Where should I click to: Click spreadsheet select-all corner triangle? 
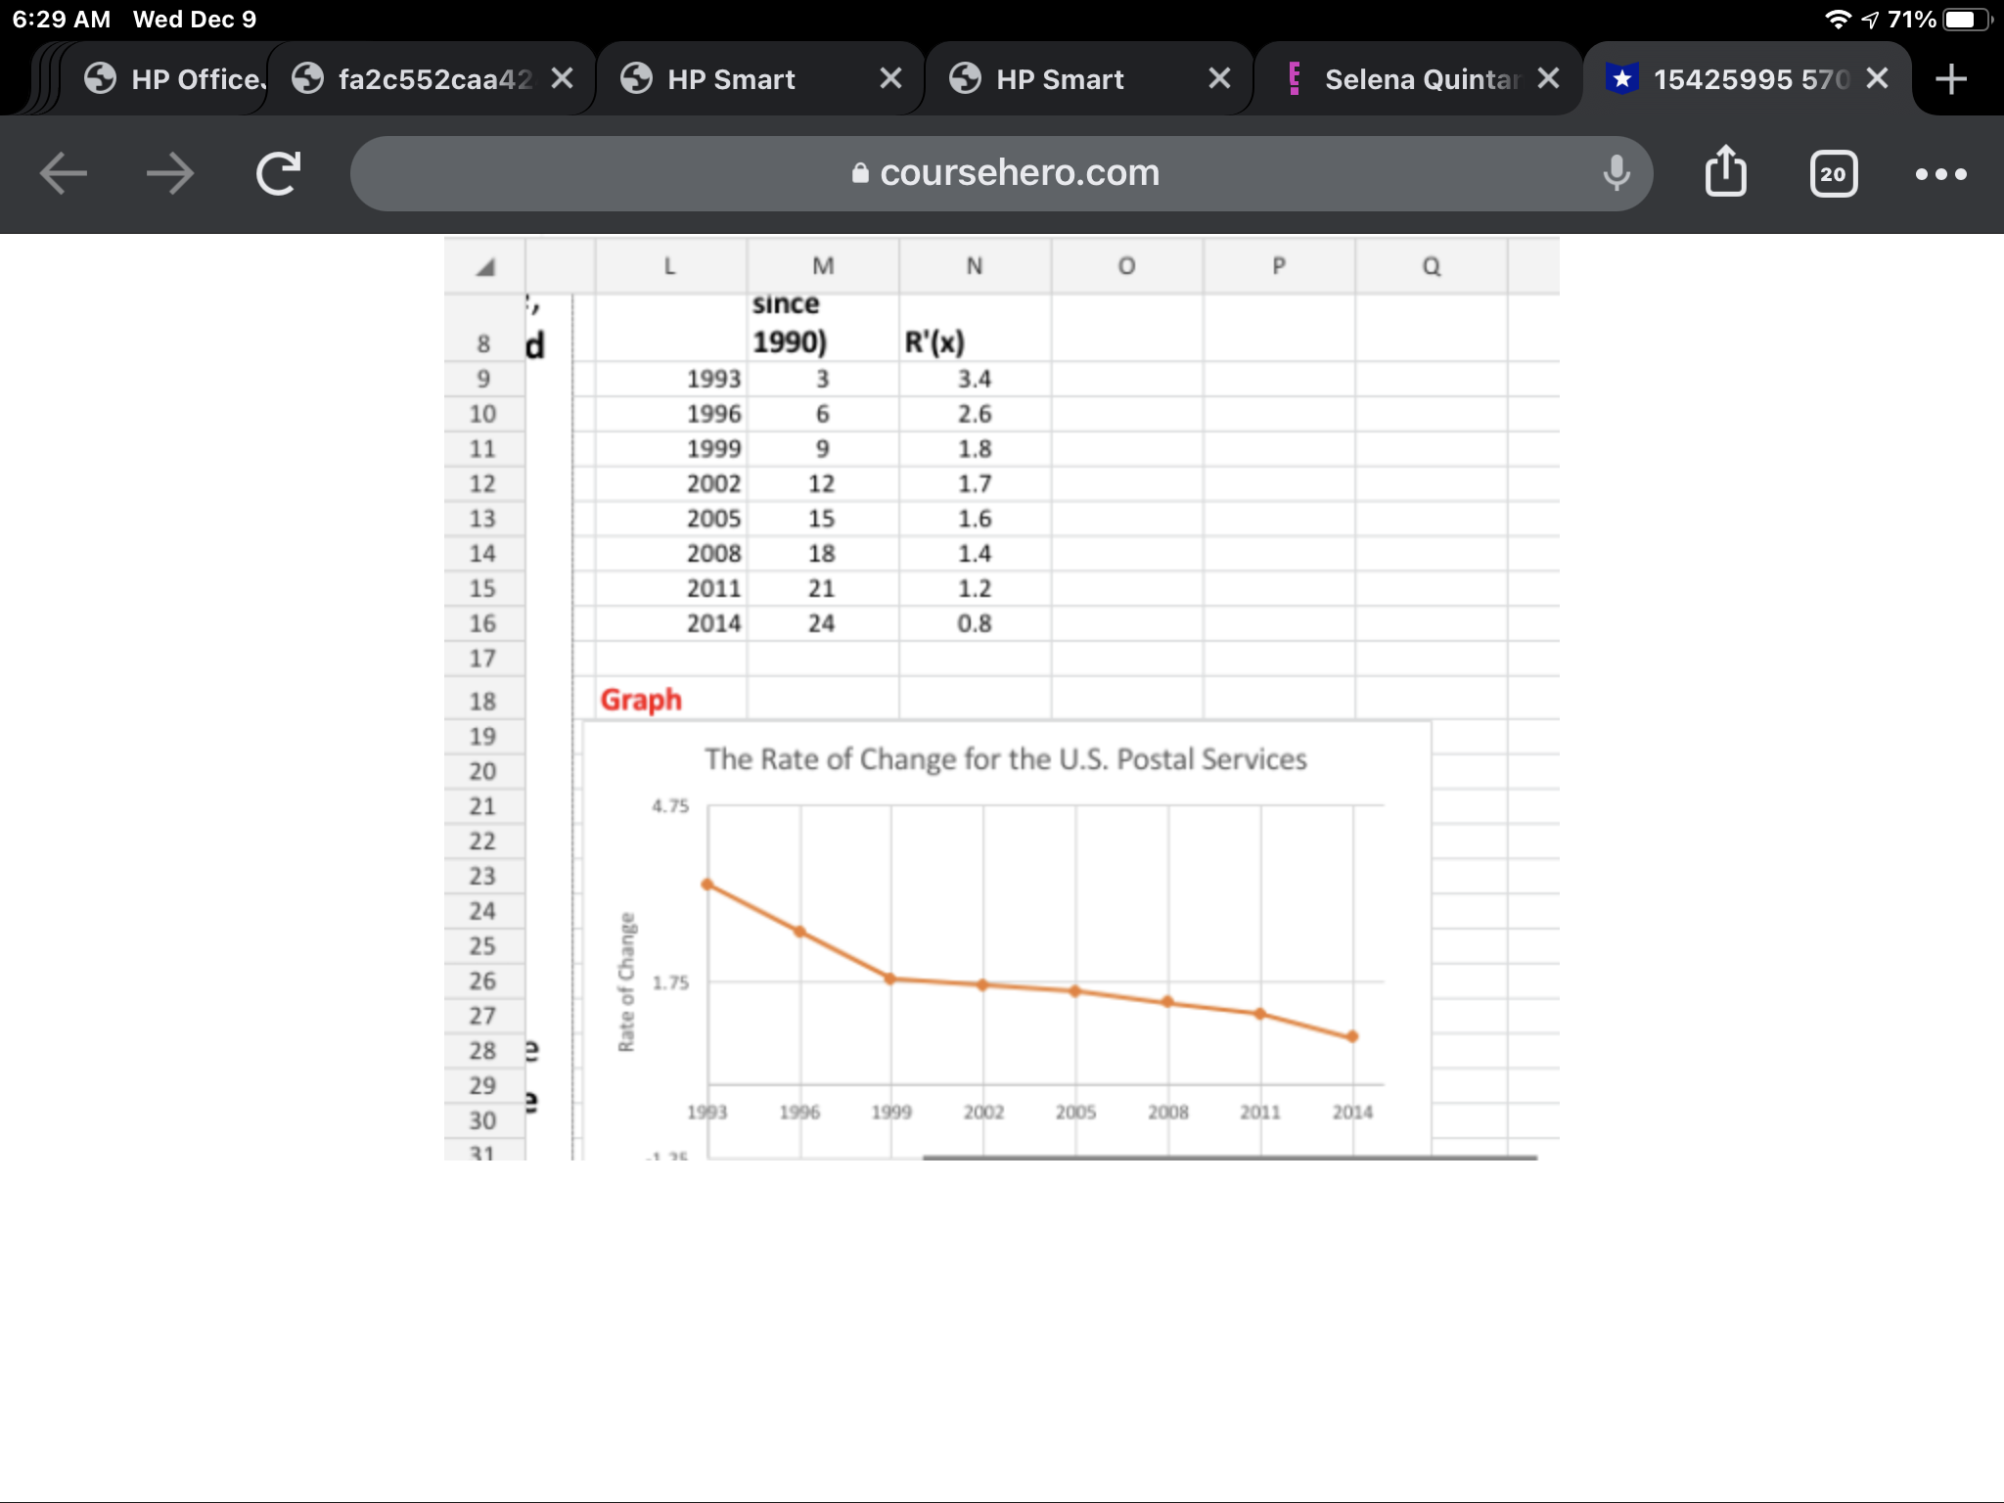pyautogui.click(x=485, y=266)
